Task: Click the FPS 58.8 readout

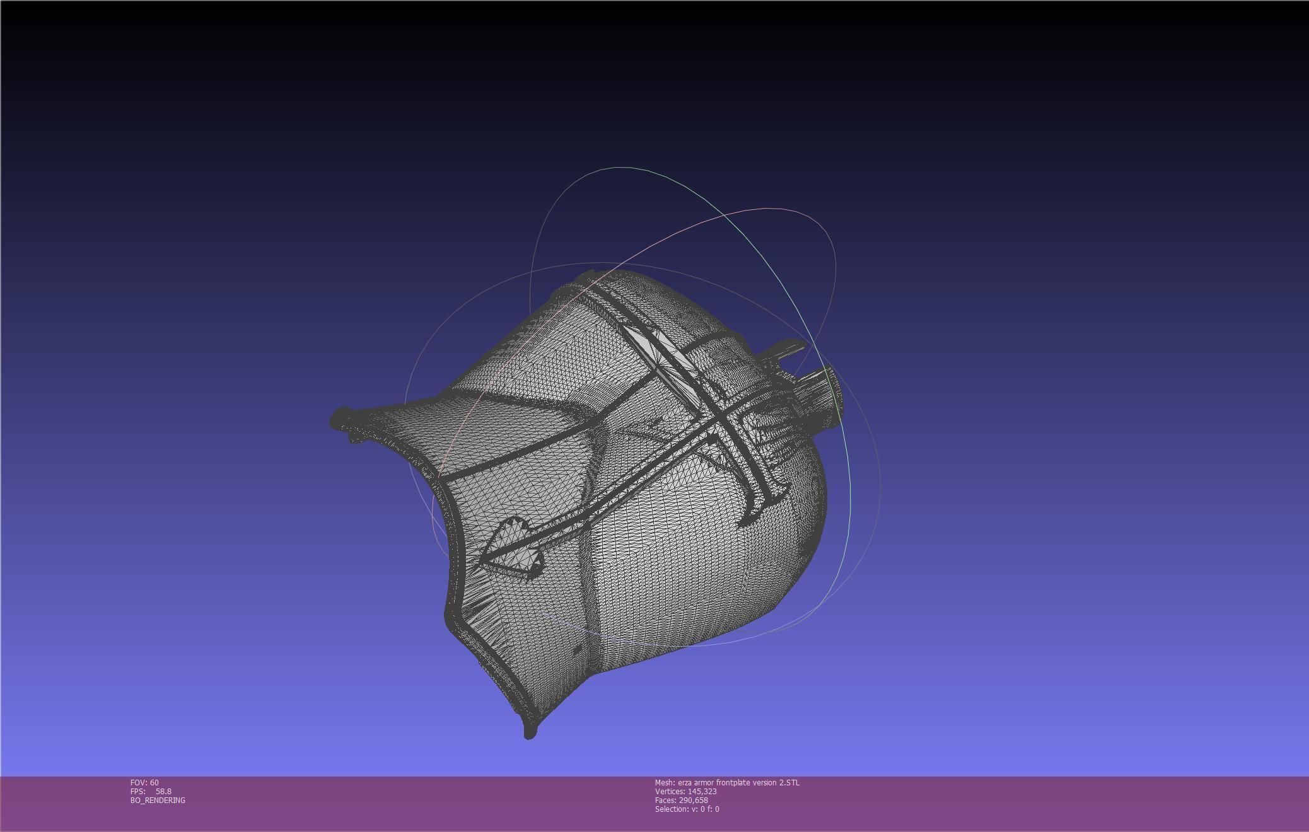Action: tap(151, 791)
